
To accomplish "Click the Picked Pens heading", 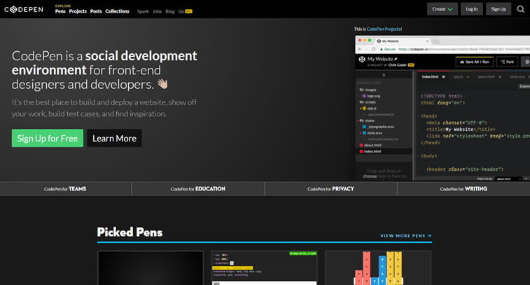I will point(130,232).
